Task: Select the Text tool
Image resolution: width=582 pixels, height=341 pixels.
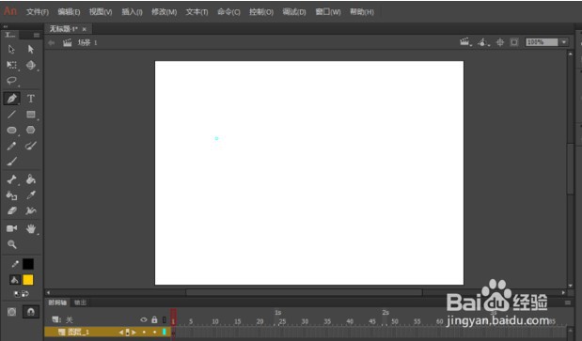Action: coord(31,99)
